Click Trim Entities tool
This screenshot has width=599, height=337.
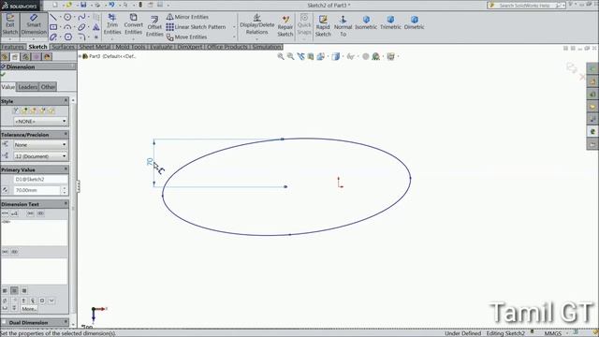click(112, 24)
